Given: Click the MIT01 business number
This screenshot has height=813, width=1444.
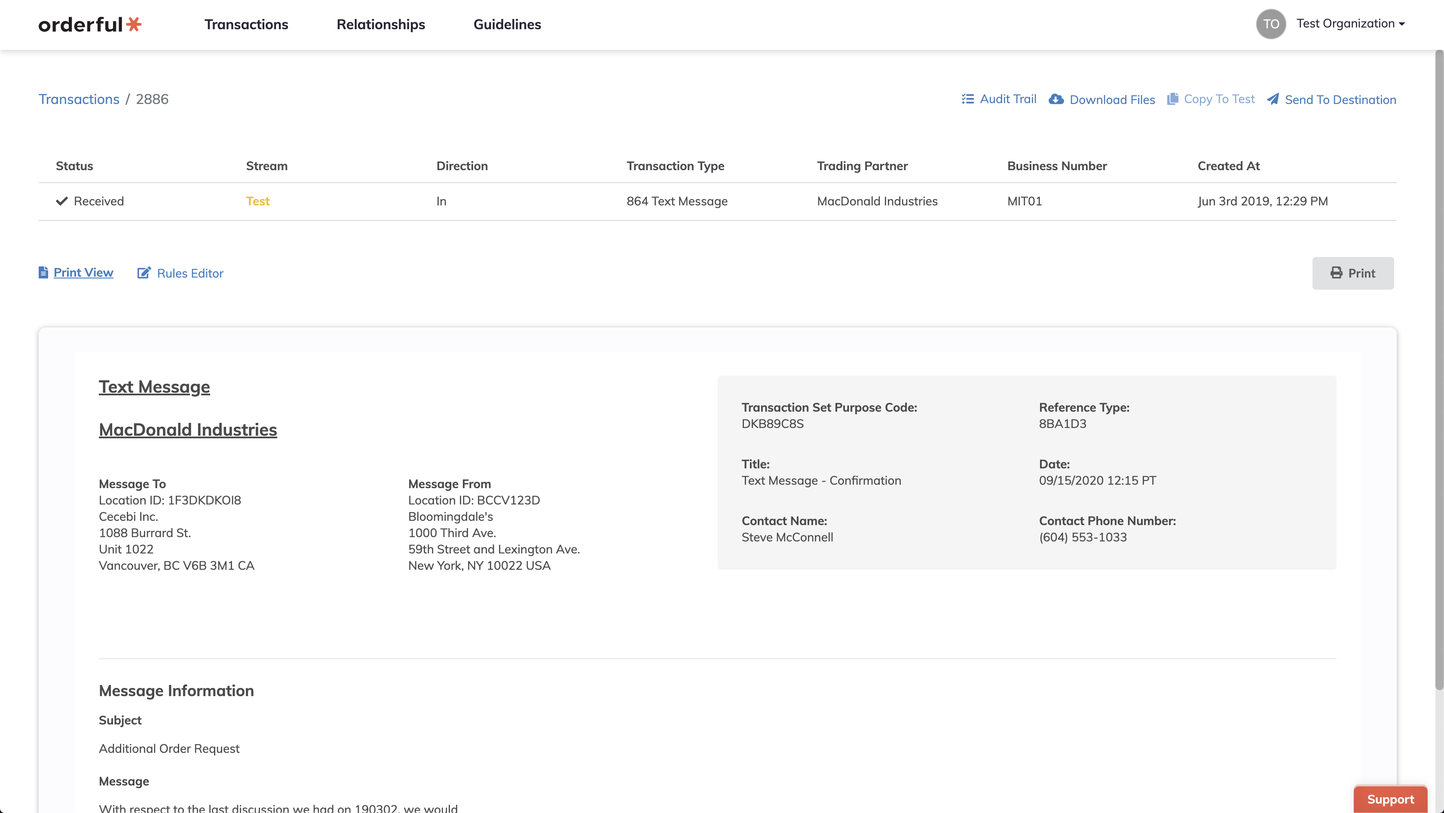Looking at the screenshot, I should (1025, 201).
